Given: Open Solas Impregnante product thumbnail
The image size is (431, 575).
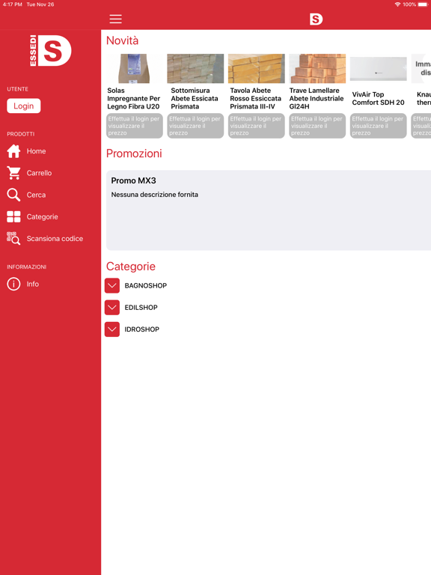Looking at the screenshot, I should tap(135, 69).
